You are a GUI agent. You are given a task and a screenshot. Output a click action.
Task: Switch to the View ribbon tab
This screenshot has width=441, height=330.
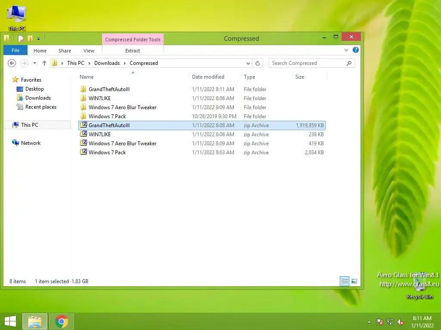pyautogui.click(x=89, y=51)
